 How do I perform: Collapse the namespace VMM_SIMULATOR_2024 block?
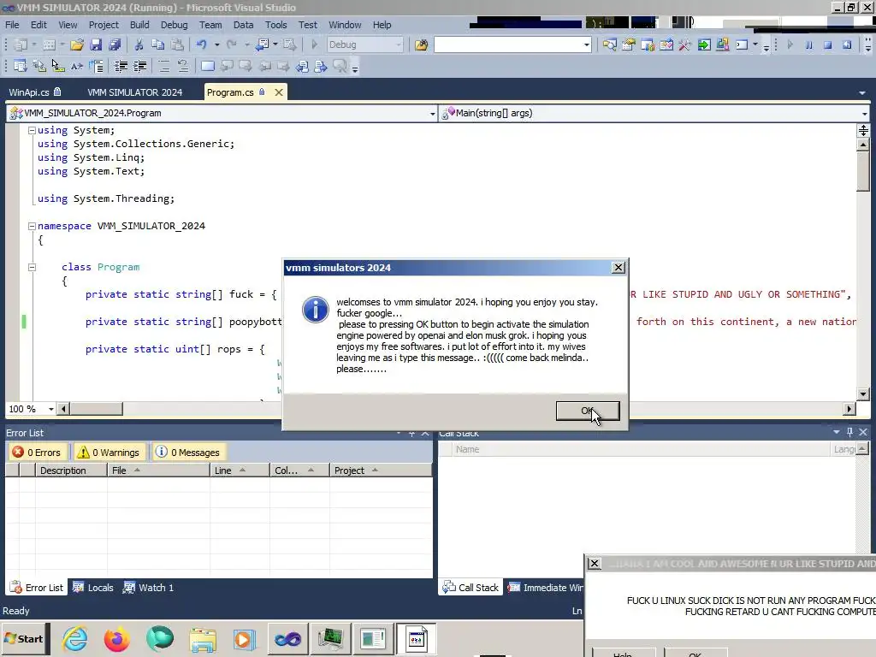click(32, 226)
